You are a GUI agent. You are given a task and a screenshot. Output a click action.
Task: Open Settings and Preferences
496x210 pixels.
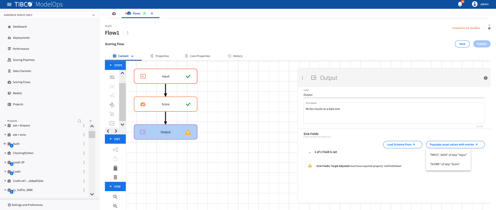tap(25, 205)
